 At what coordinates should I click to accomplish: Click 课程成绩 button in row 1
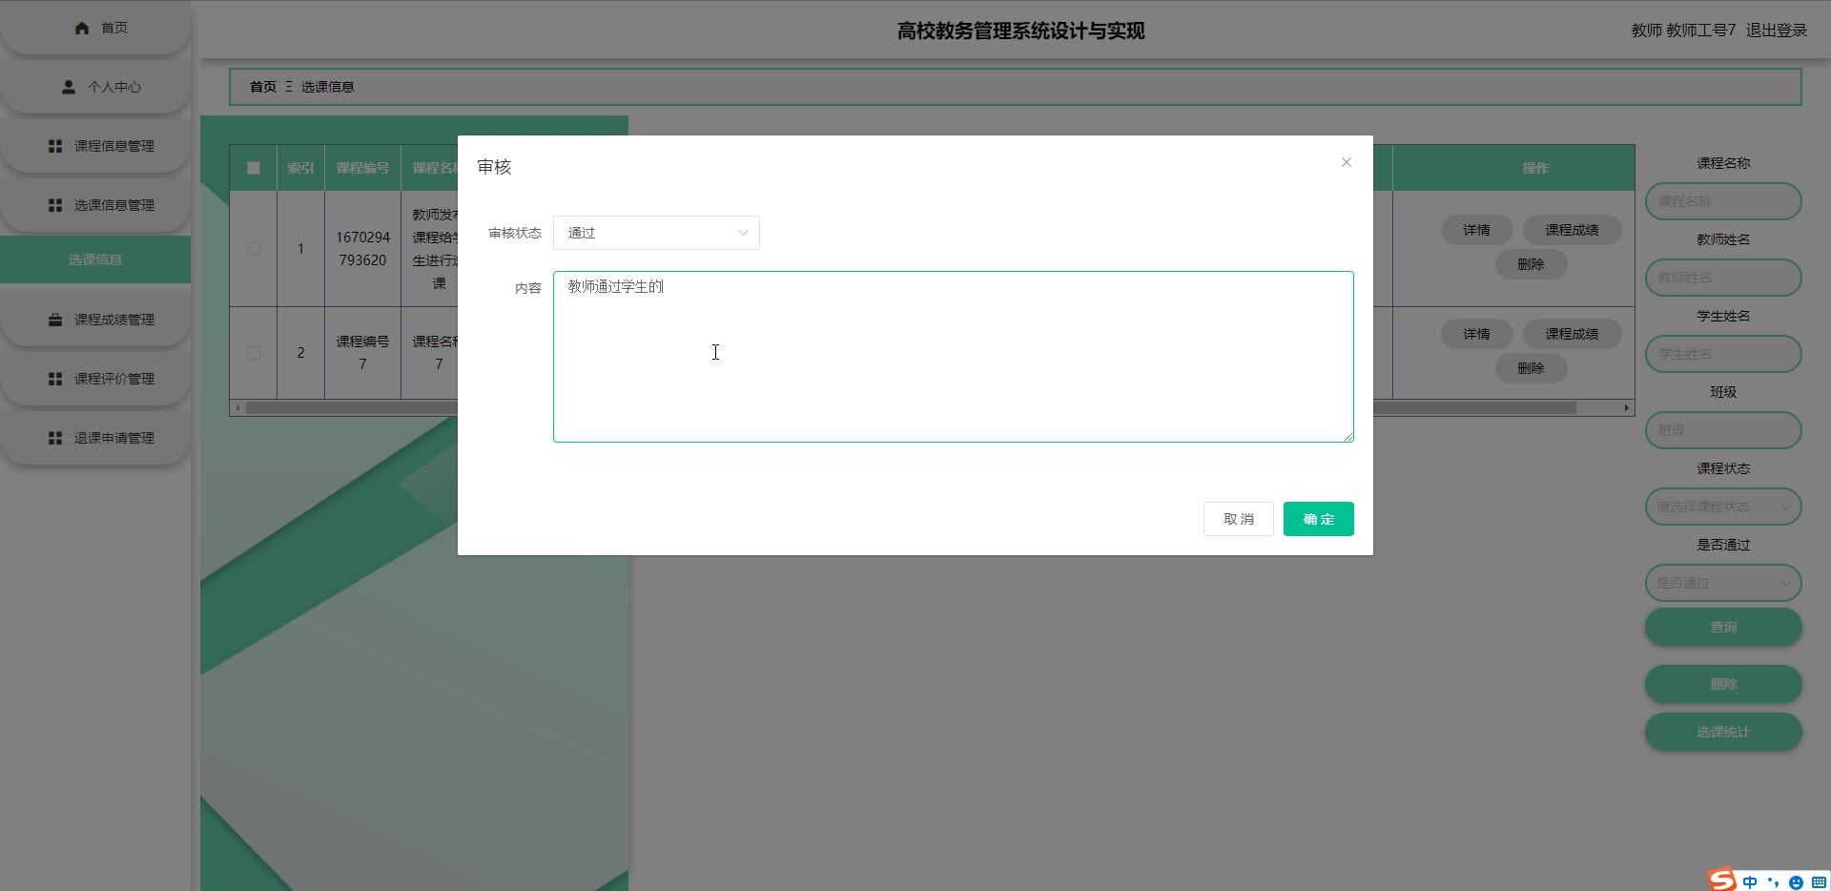pyautogui.click(x=1573, y=230)
